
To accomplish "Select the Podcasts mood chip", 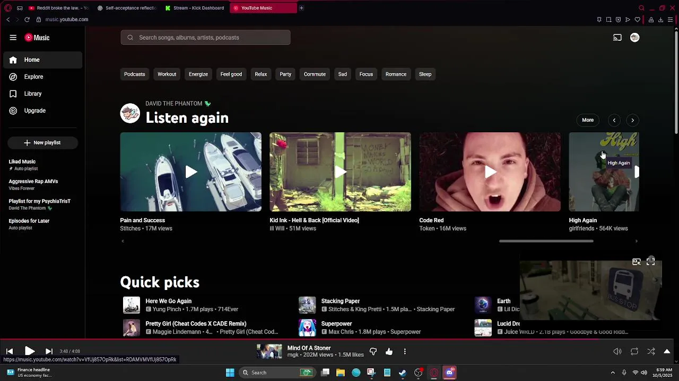I will (135, 74).
